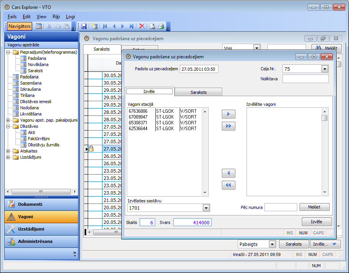Open the Izvēlaties sastāvu combo box
This screenshot has width=349, height=273.
click(x=206, y=208)
